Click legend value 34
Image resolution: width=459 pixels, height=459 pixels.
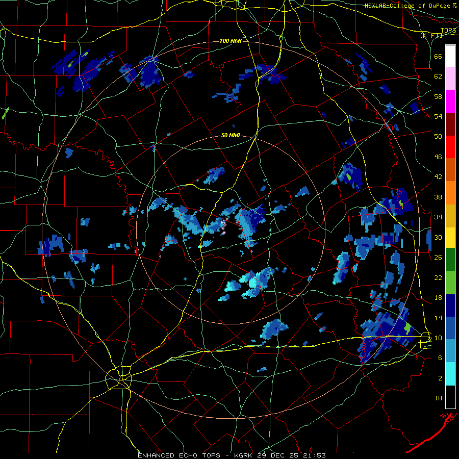coord(438,217)
